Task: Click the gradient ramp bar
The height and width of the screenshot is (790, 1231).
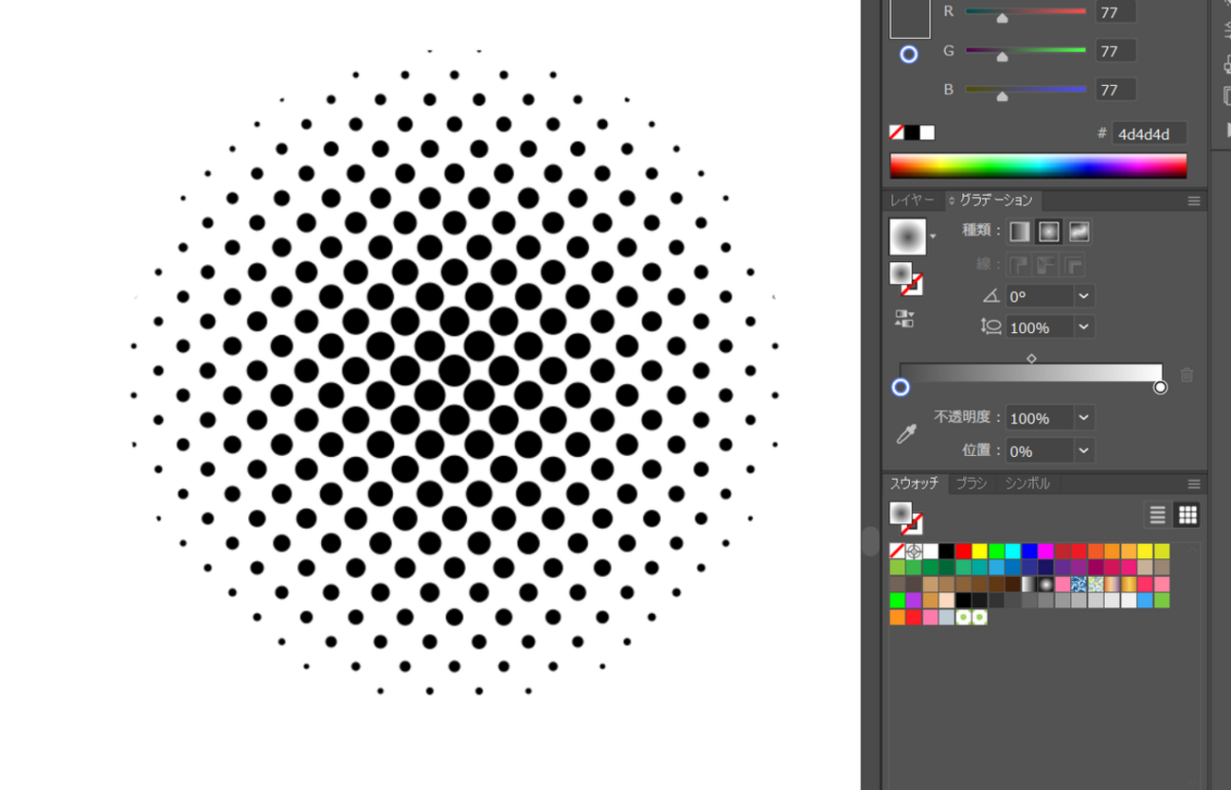Action: click(x=1030, y=372)
